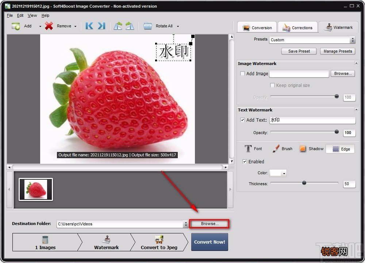Open the Remove dropdown arrow
365x263 pixels.
[x=75, y=26]
